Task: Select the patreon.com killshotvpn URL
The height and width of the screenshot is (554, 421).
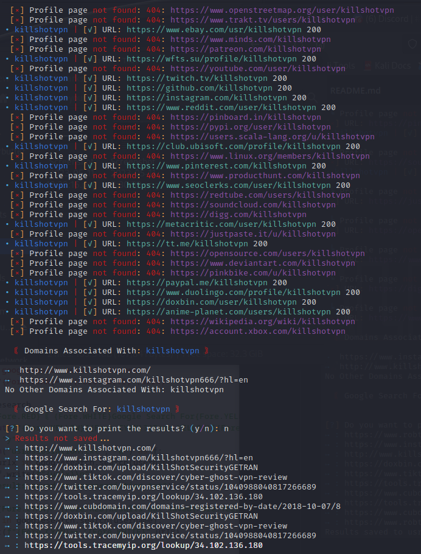Action: point(246,49)
